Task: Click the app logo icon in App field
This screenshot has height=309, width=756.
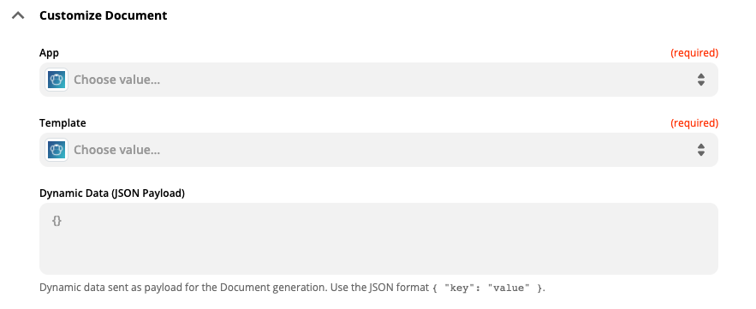Action: coord(57,80)
